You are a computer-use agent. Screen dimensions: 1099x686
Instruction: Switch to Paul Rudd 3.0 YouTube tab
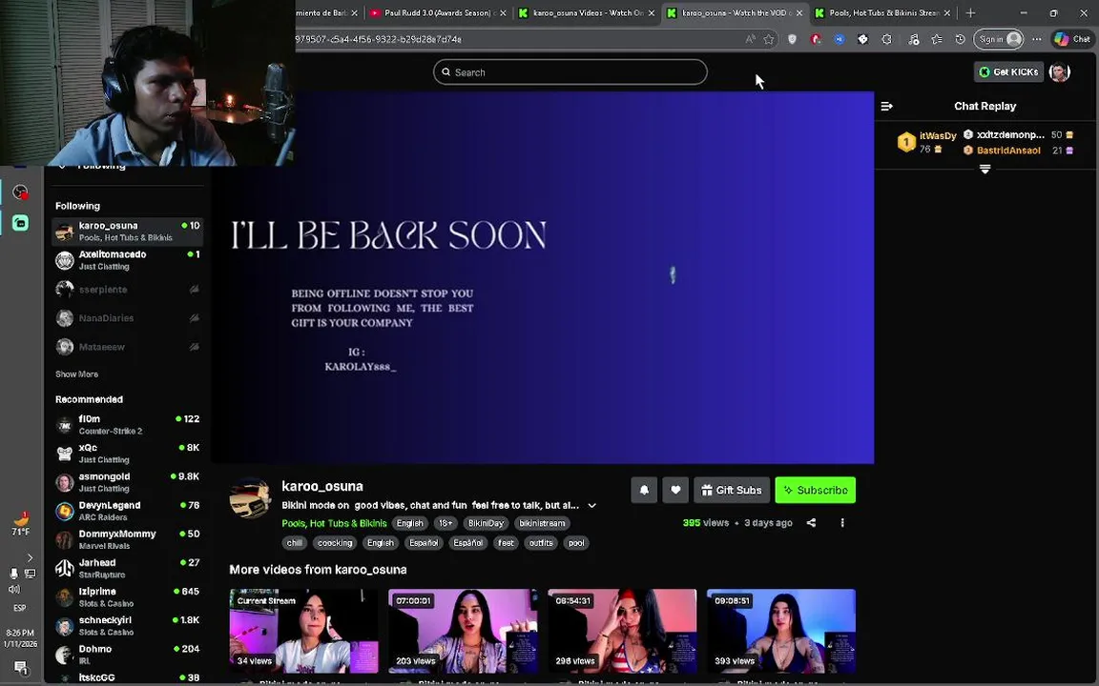pos(438,12)
